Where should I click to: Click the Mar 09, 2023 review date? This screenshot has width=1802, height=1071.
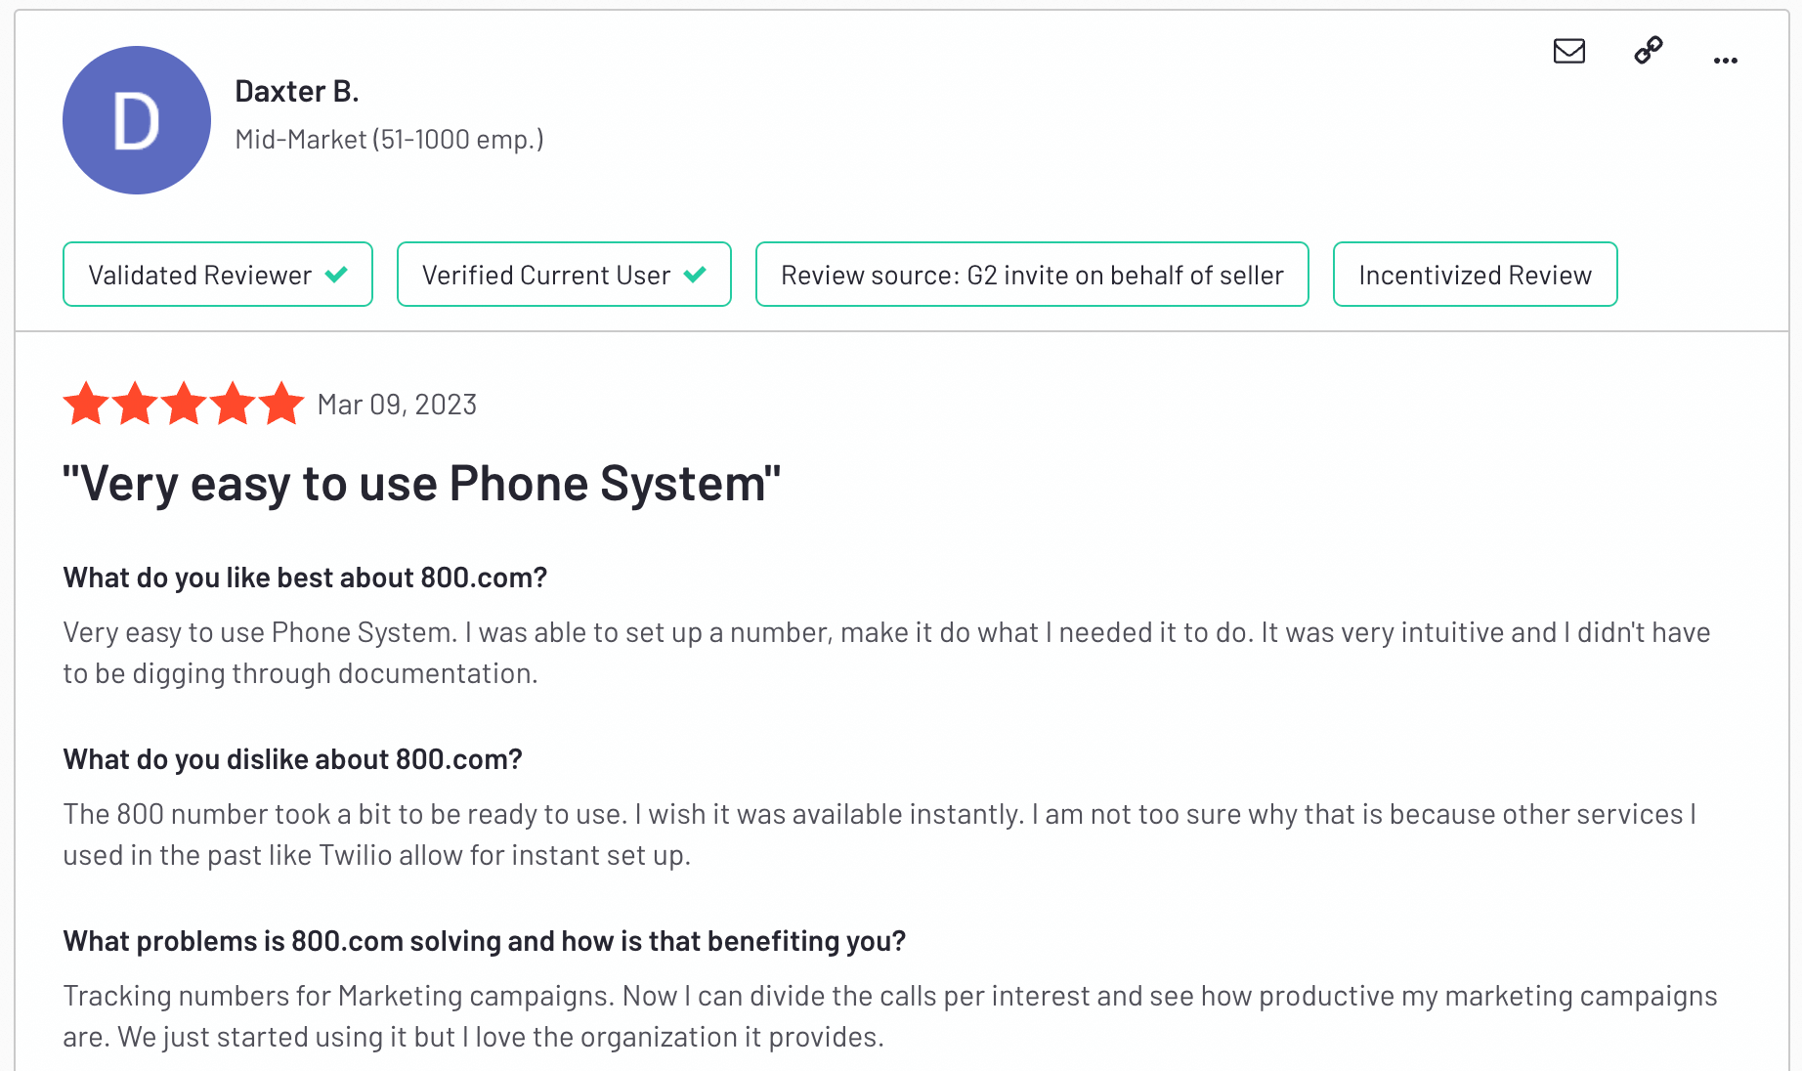click(397, 405)
